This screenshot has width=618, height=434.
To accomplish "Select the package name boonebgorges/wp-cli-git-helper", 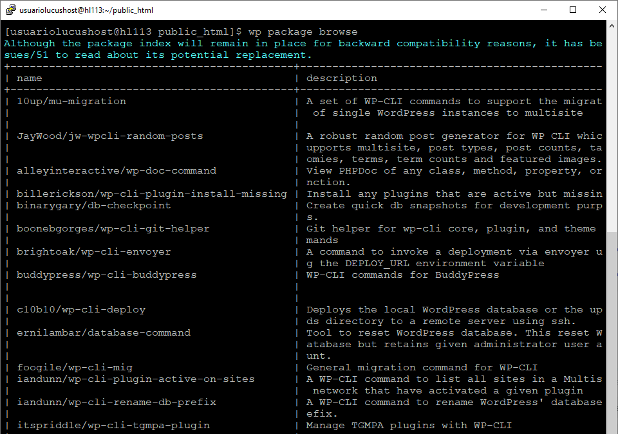I will click(113, 229).
